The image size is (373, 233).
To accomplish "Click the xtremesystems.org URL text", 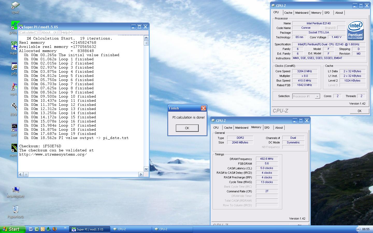I will (x=53, y=155).
